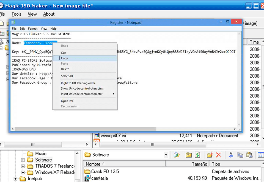The height and width of the screenshot is (182, 264).
Task: Click the add-to-image icon beside the Software path box
Action: click(x=177, y=155)
